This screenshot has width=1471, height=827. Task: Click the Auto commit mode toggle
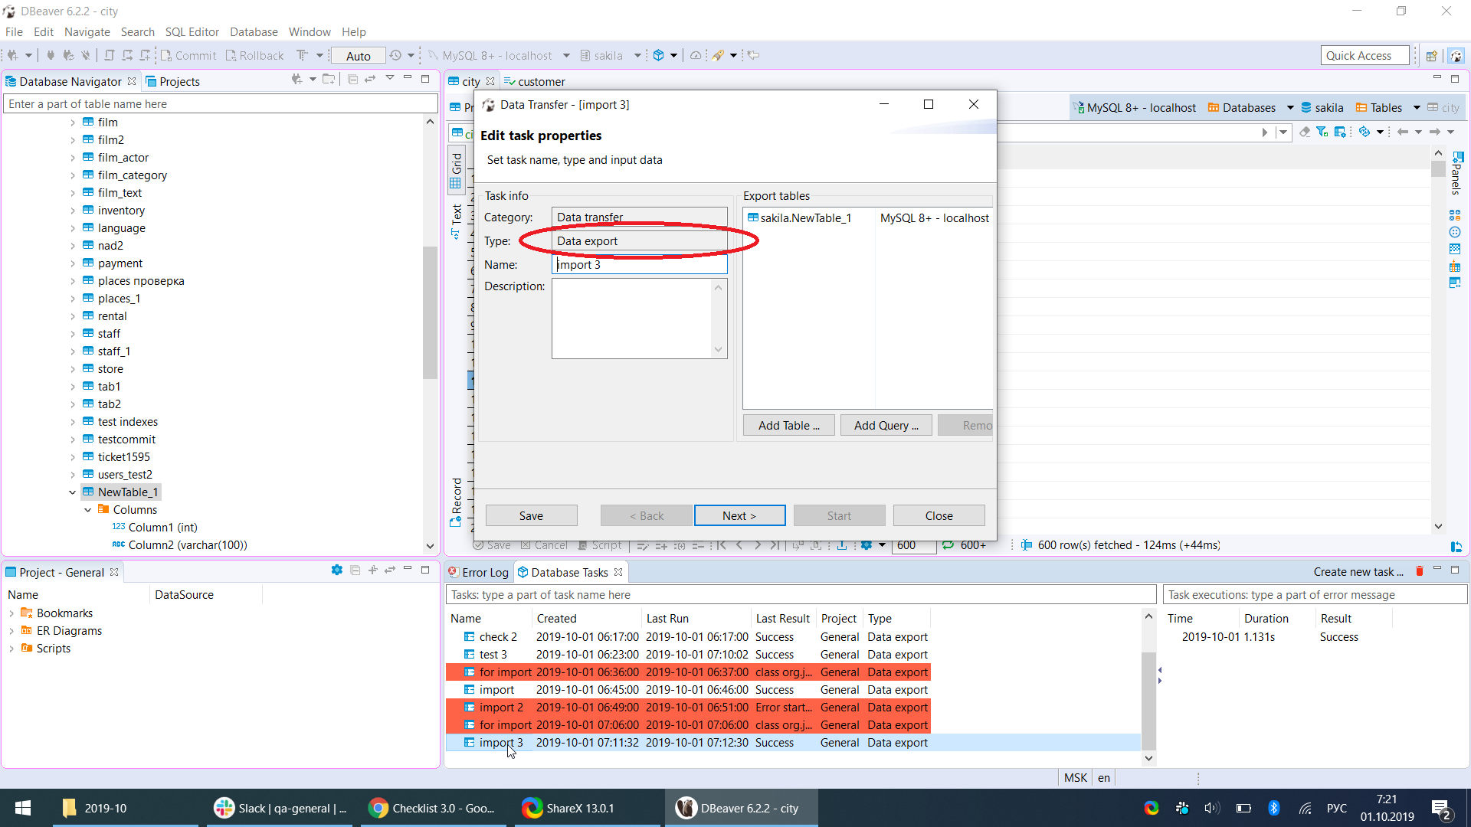pos(357,55)
